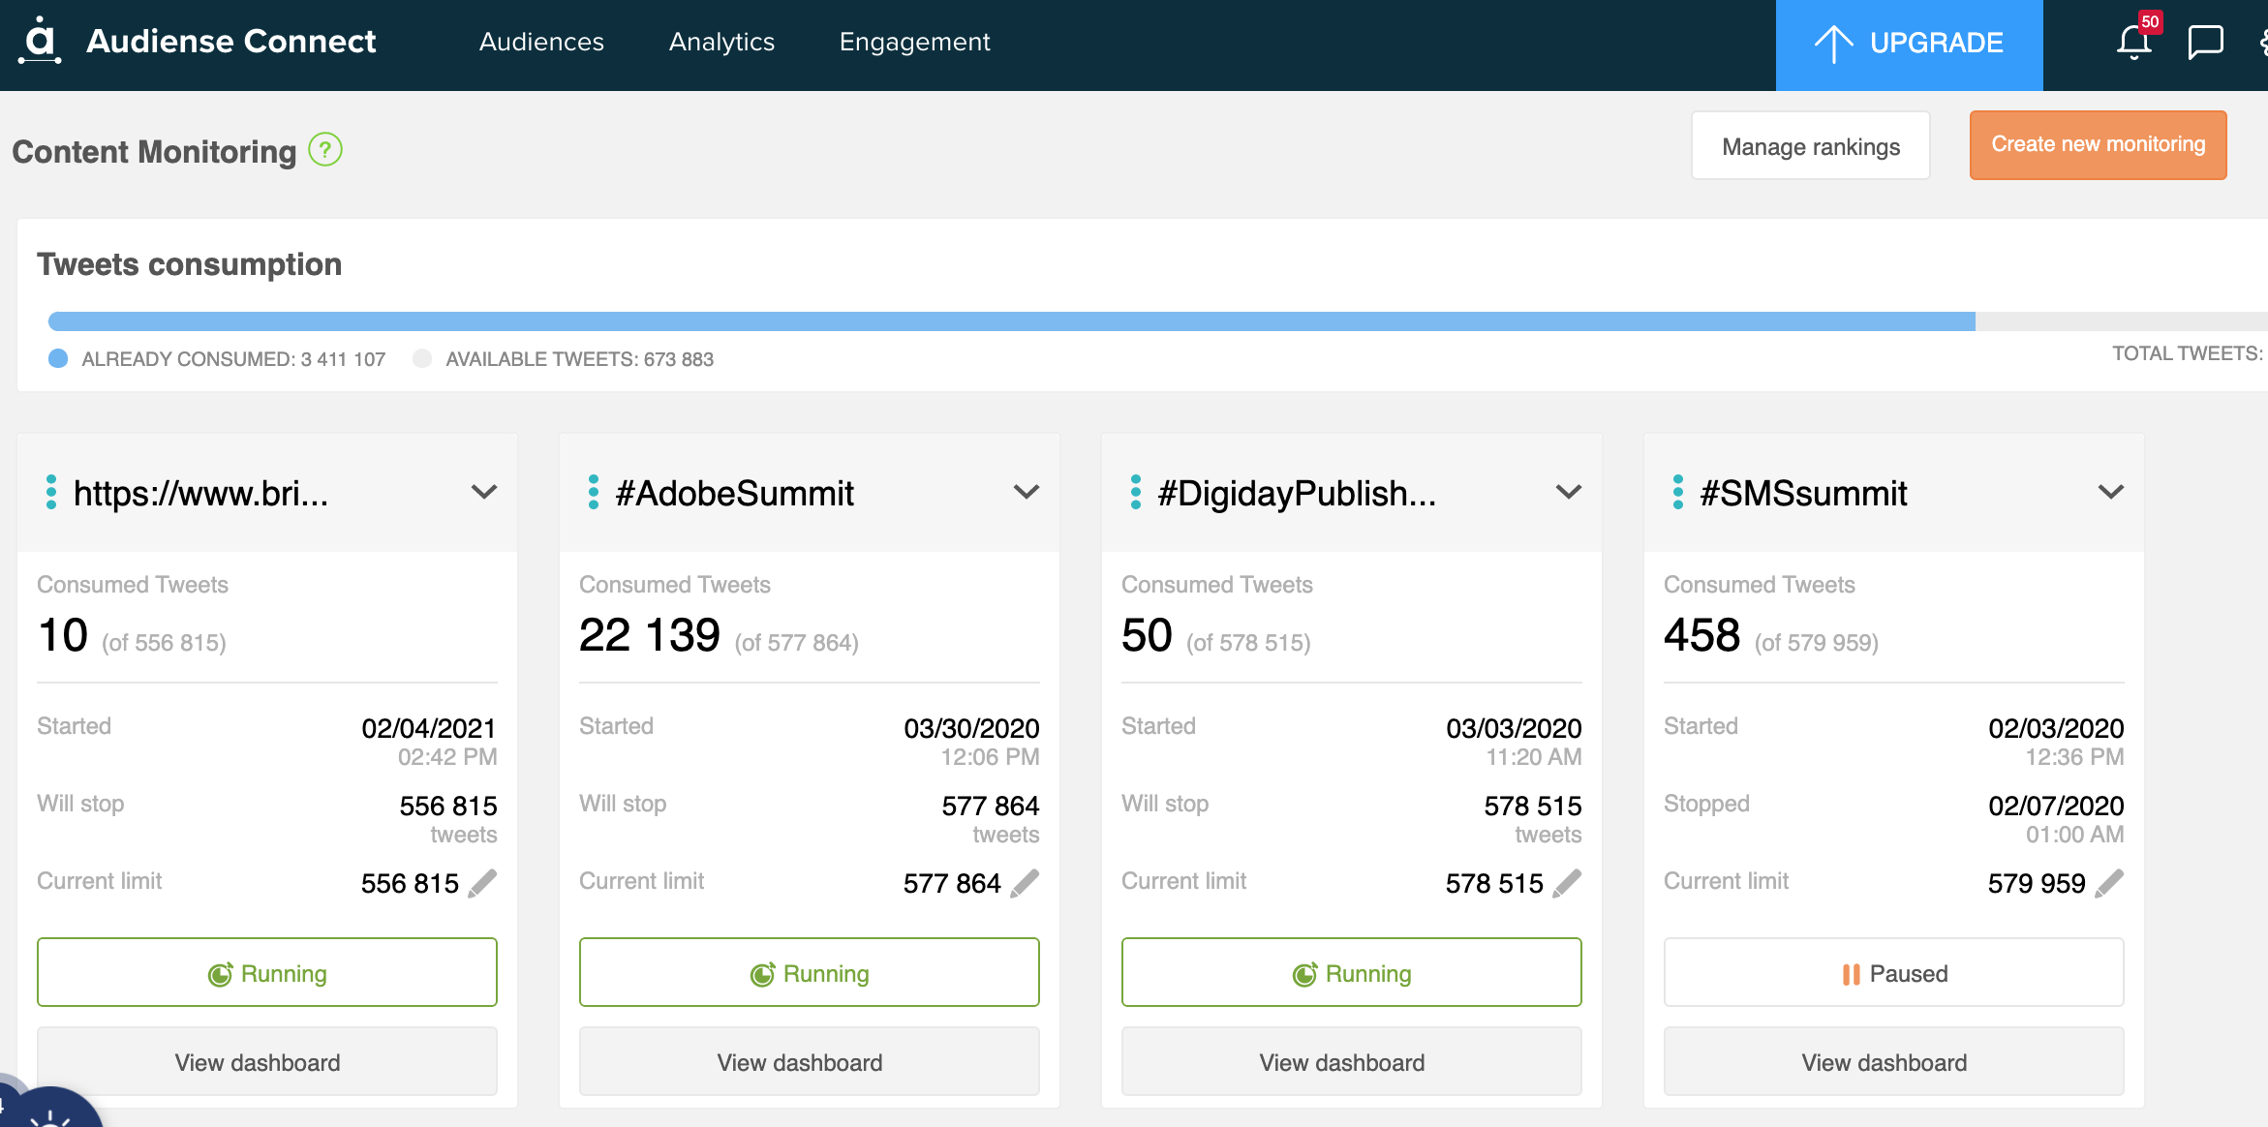
Task: Click Manage rankings
Action: click(x=1811, y=146)
